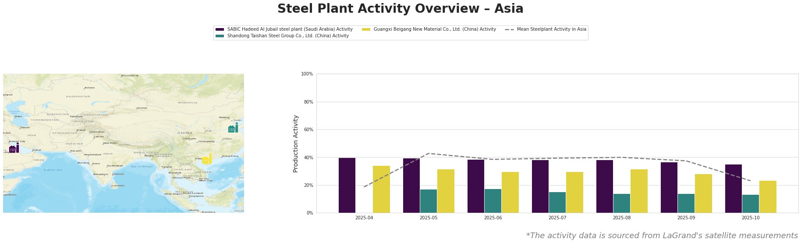Click the Production Activity axis title
The image size is (801, 243).
[296, 143]
